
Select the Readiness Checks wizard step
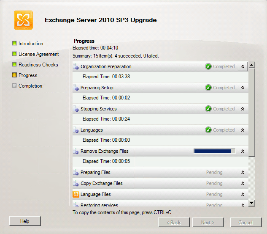click(x=38, y=65)
